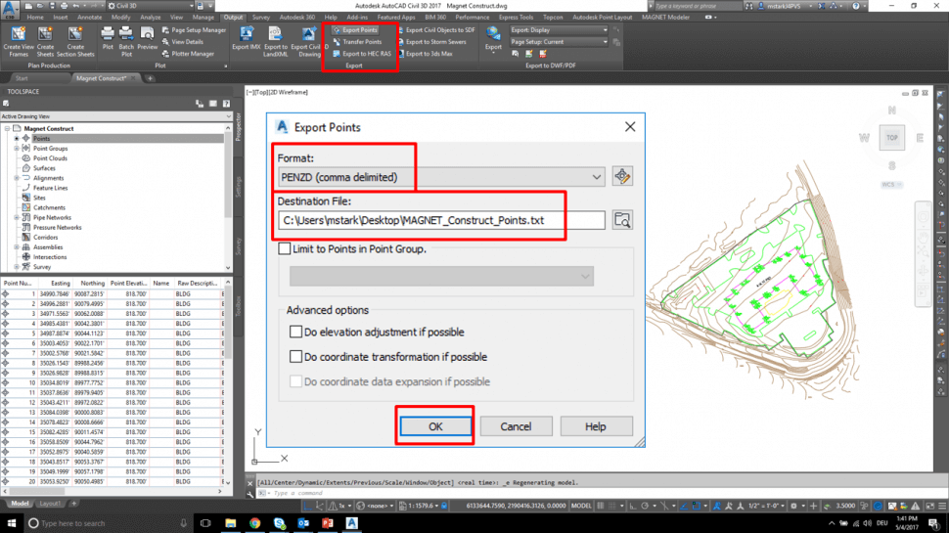
Task: Click the manage point file formats icon
Action: pyautogui.click(x=622, y=177)
